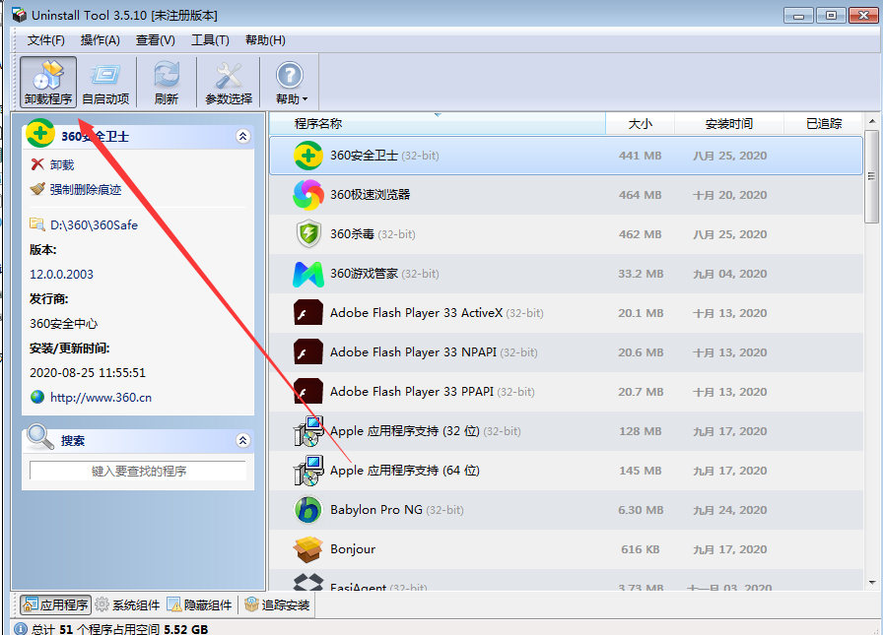
Task: Click inside the 键入要查找的程序 search box
Action: [x=138, y=470]
